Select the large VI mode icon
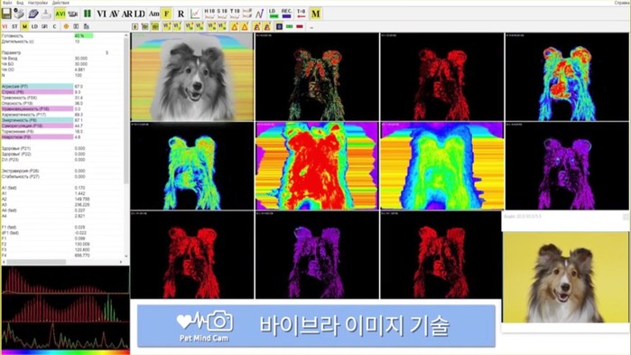This screenshot has height=355, width=631. pyautogui.click(x=101, y=14)
